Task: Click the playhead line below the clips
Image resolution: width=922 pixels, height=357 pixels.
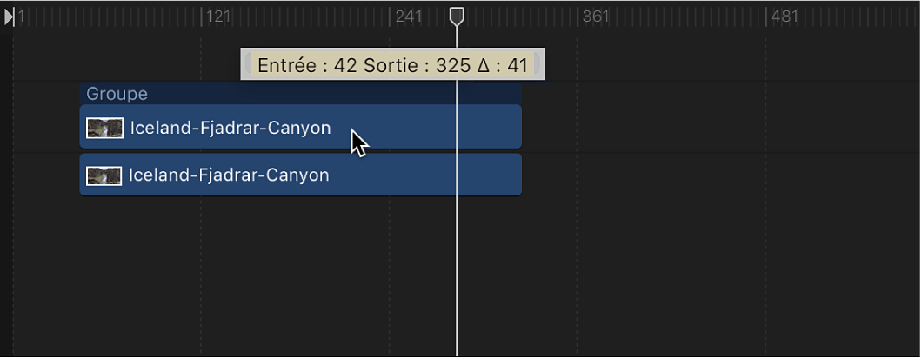Action: click(457, 278)
